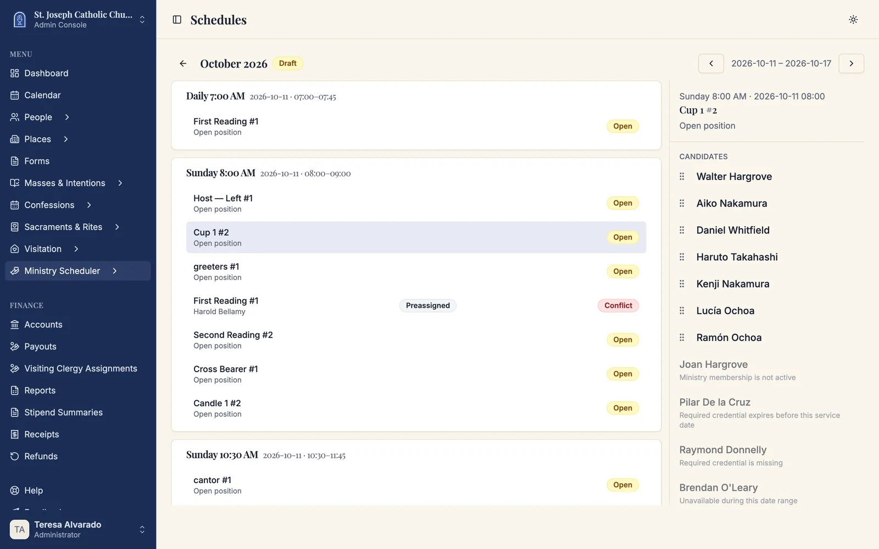Image resolution: width=879 pixels, height=549 pixels.
Task: Open the Dashboard icon in sidebar
Action: pyautogui.click(x=15, y=74)
